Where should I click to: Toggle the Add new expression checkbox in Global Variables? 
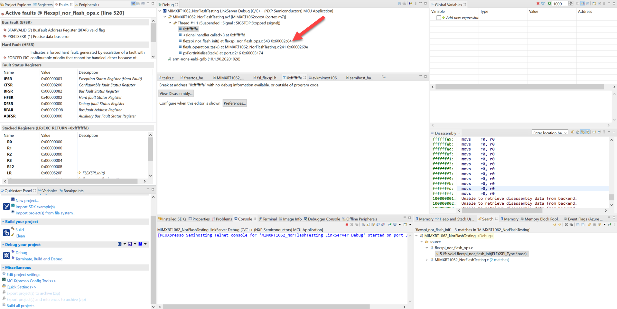438,18
